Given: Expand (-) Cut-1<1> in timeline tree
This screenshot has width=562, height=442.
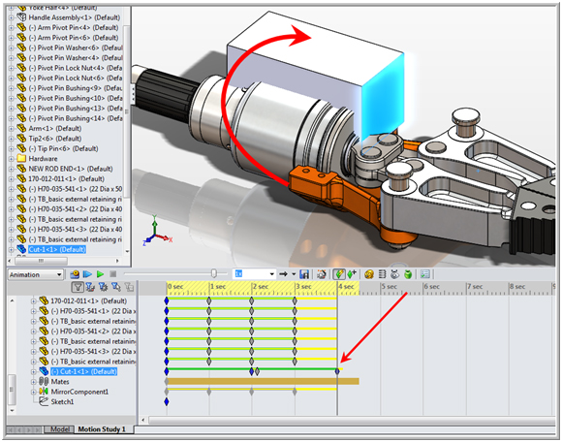Looking at the screenshot, I should pos(34,372).
